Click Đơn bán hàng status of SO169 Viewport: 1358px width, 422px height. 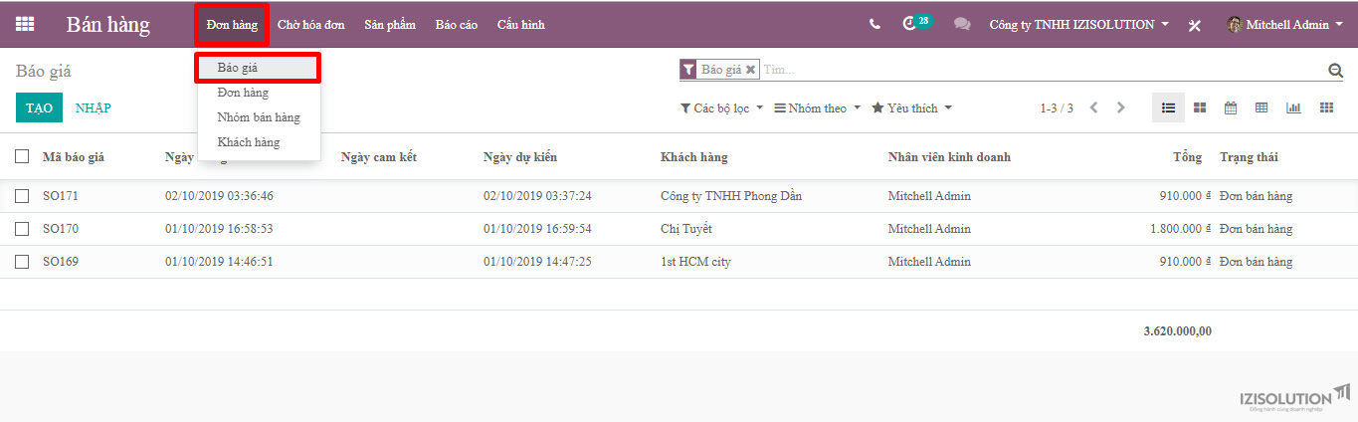pos(1256,262)
